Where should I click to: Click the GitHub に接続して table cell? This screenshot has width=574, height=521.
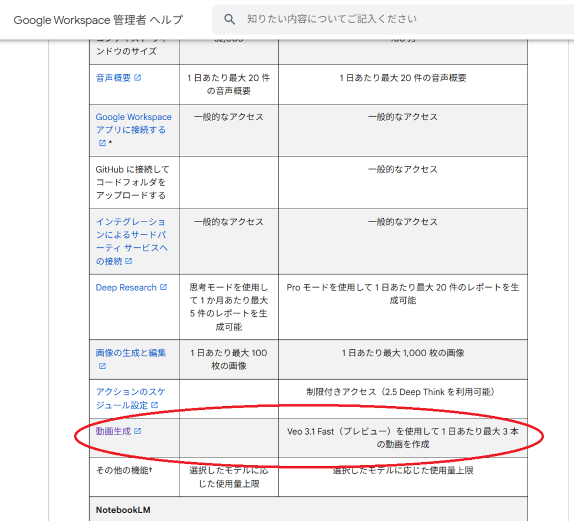click(x=133, y=182)
